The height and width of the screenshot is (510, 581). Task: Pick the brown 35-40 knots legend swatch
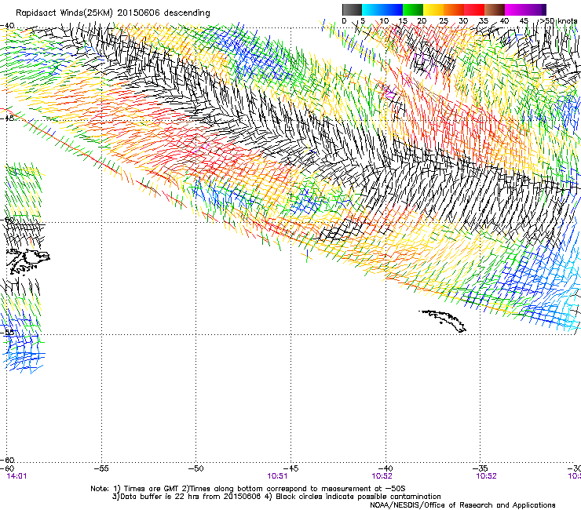pos(495,9)
